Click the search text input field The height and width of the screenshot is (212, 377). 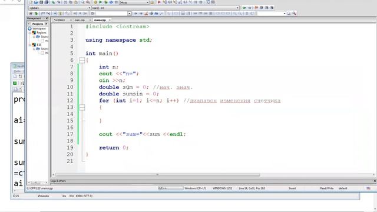click(x=111, y=14)
